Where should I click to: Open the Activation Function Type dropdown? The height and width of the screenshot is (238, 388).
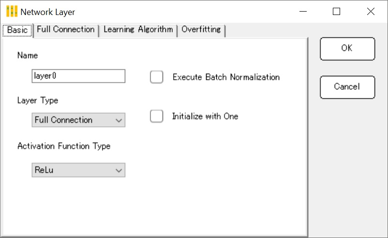[78, 170]
